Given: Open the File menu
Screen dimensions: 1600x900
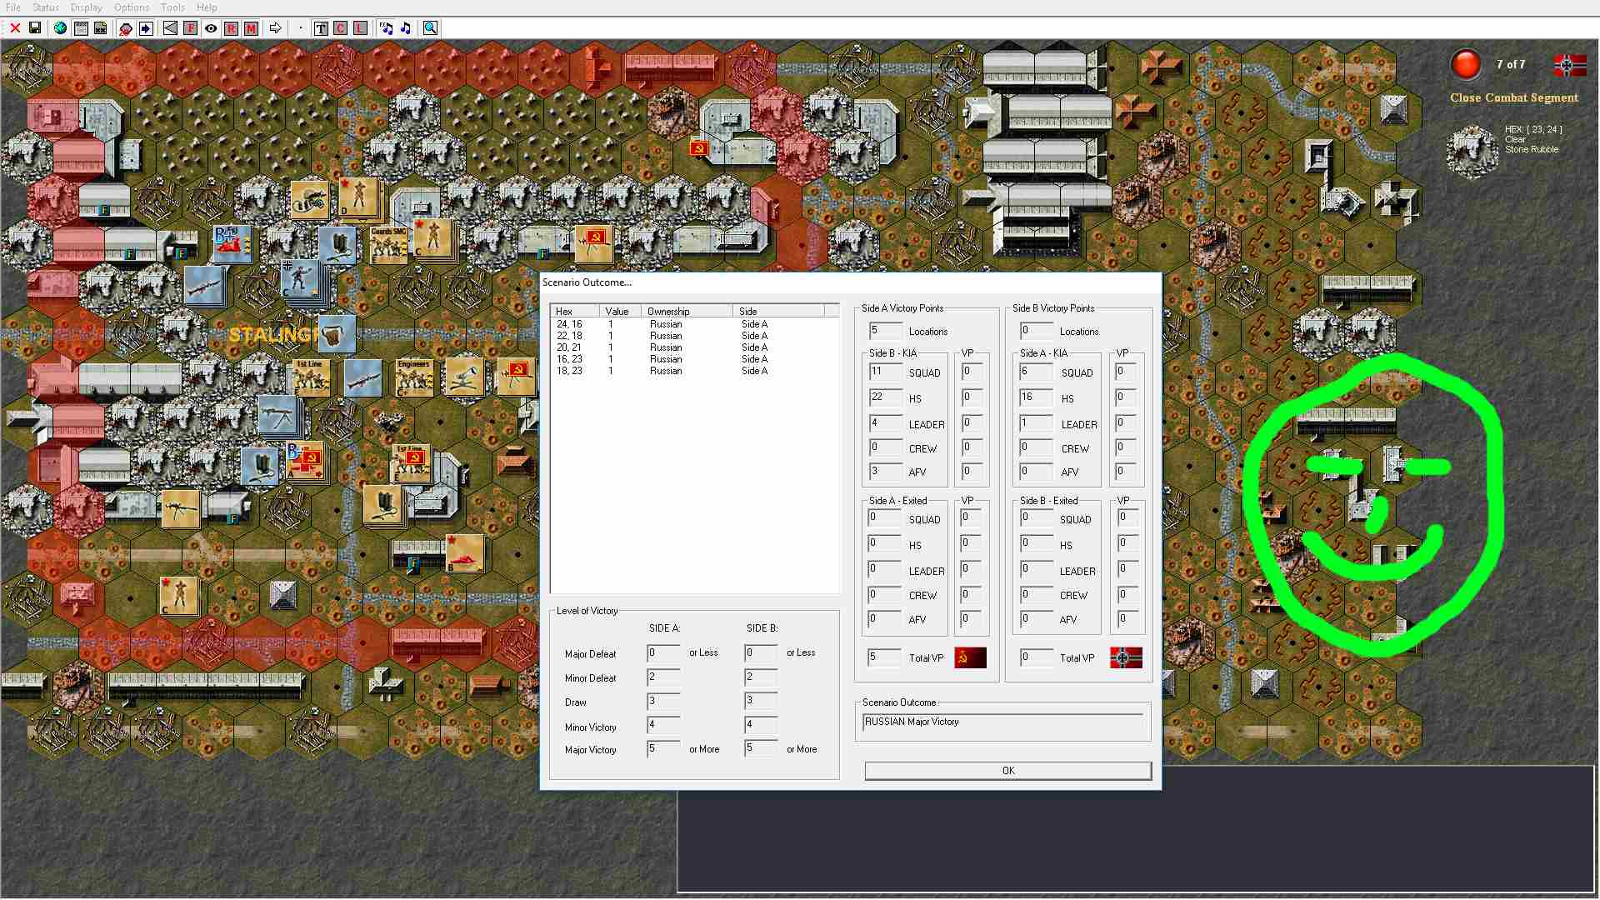Looking at the screenshot, I should pyautogui.click(x=13, y=7).
